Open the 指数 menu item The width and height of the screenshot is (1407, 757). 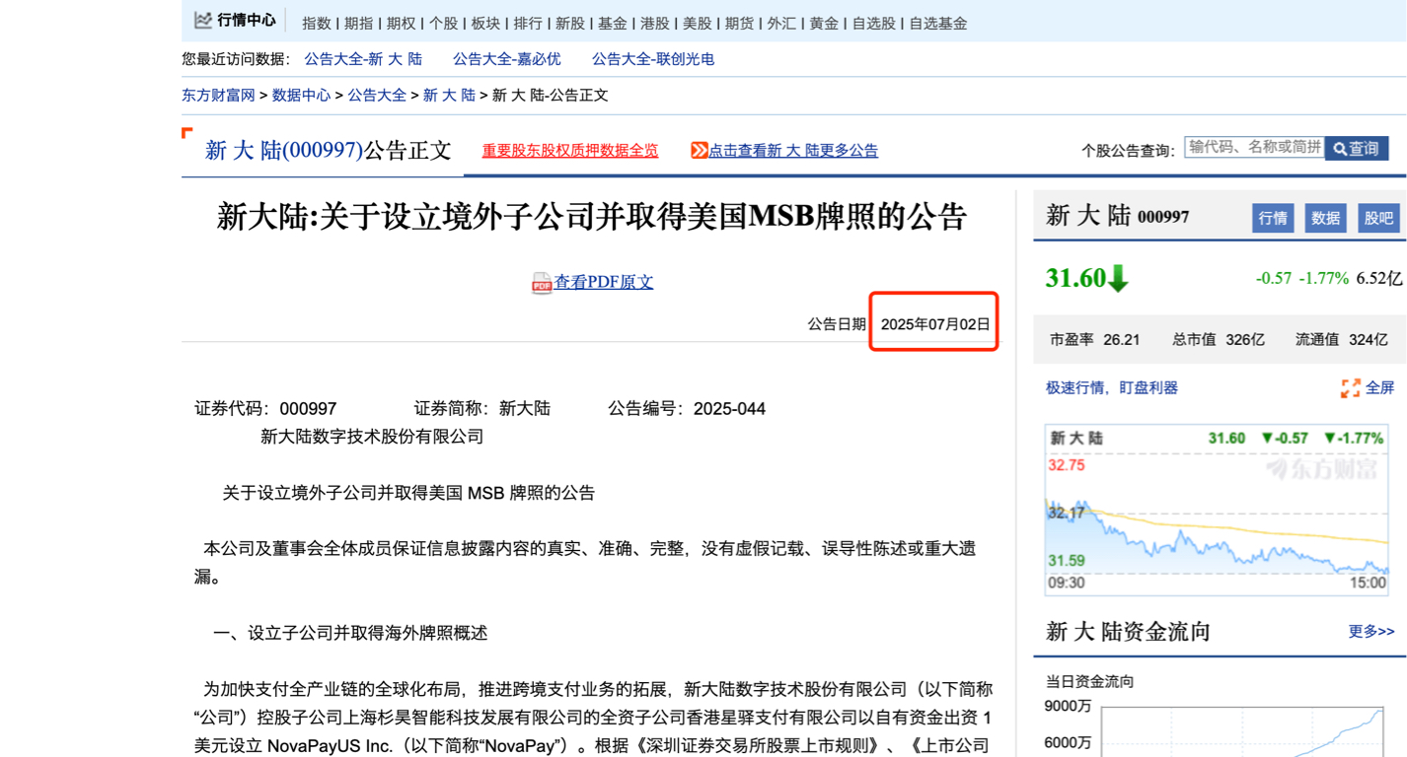point(317,23)
